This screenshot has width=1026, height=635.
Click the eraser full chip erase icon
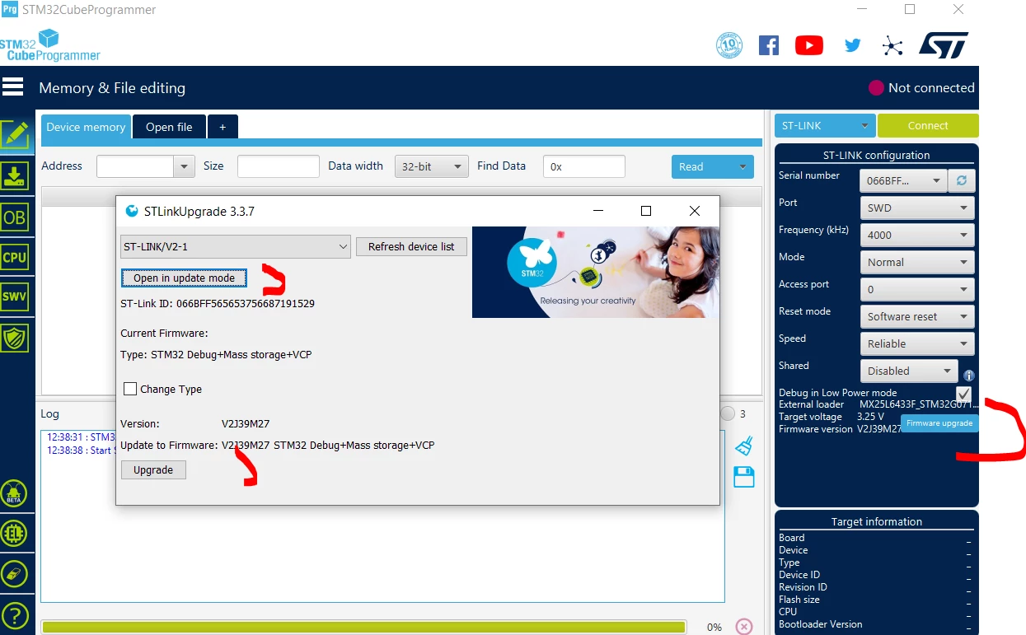click(15, 574)
